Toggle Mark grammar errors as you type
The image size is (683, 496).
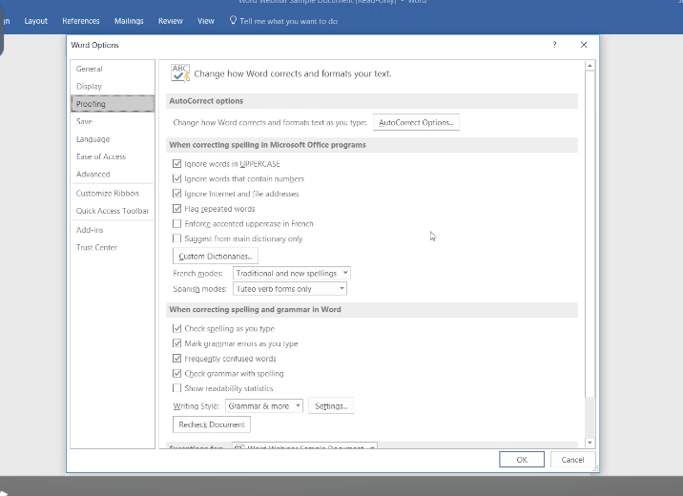(176, 343)
